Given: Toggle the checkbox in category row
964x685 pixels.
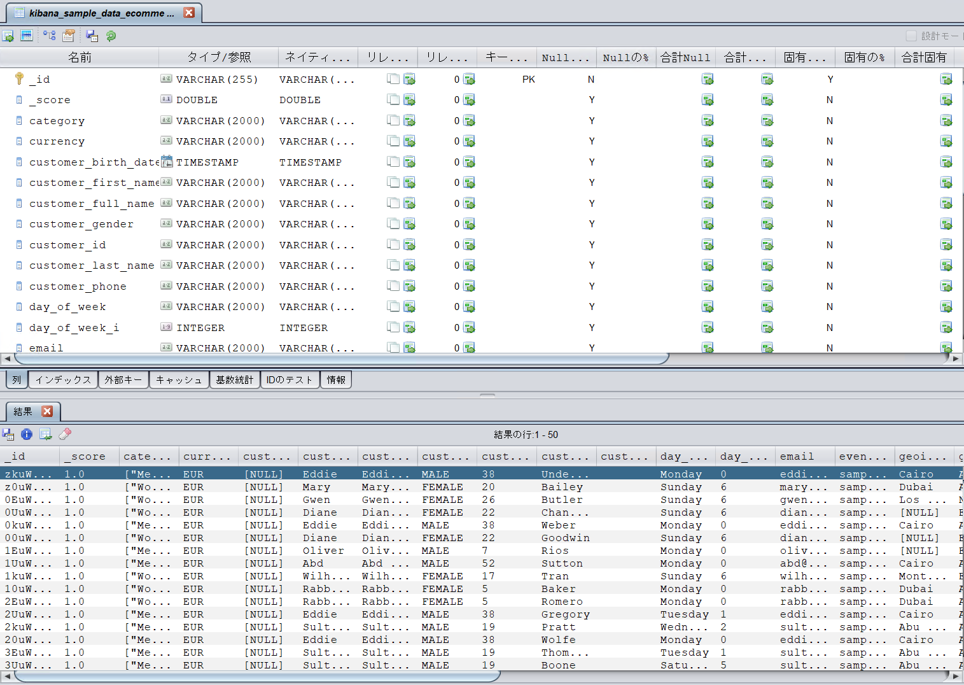Looking at the screenshot, I should click(393, 120).
